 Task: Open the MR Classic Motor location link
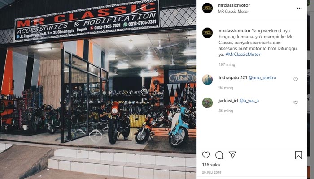[233, 11]
